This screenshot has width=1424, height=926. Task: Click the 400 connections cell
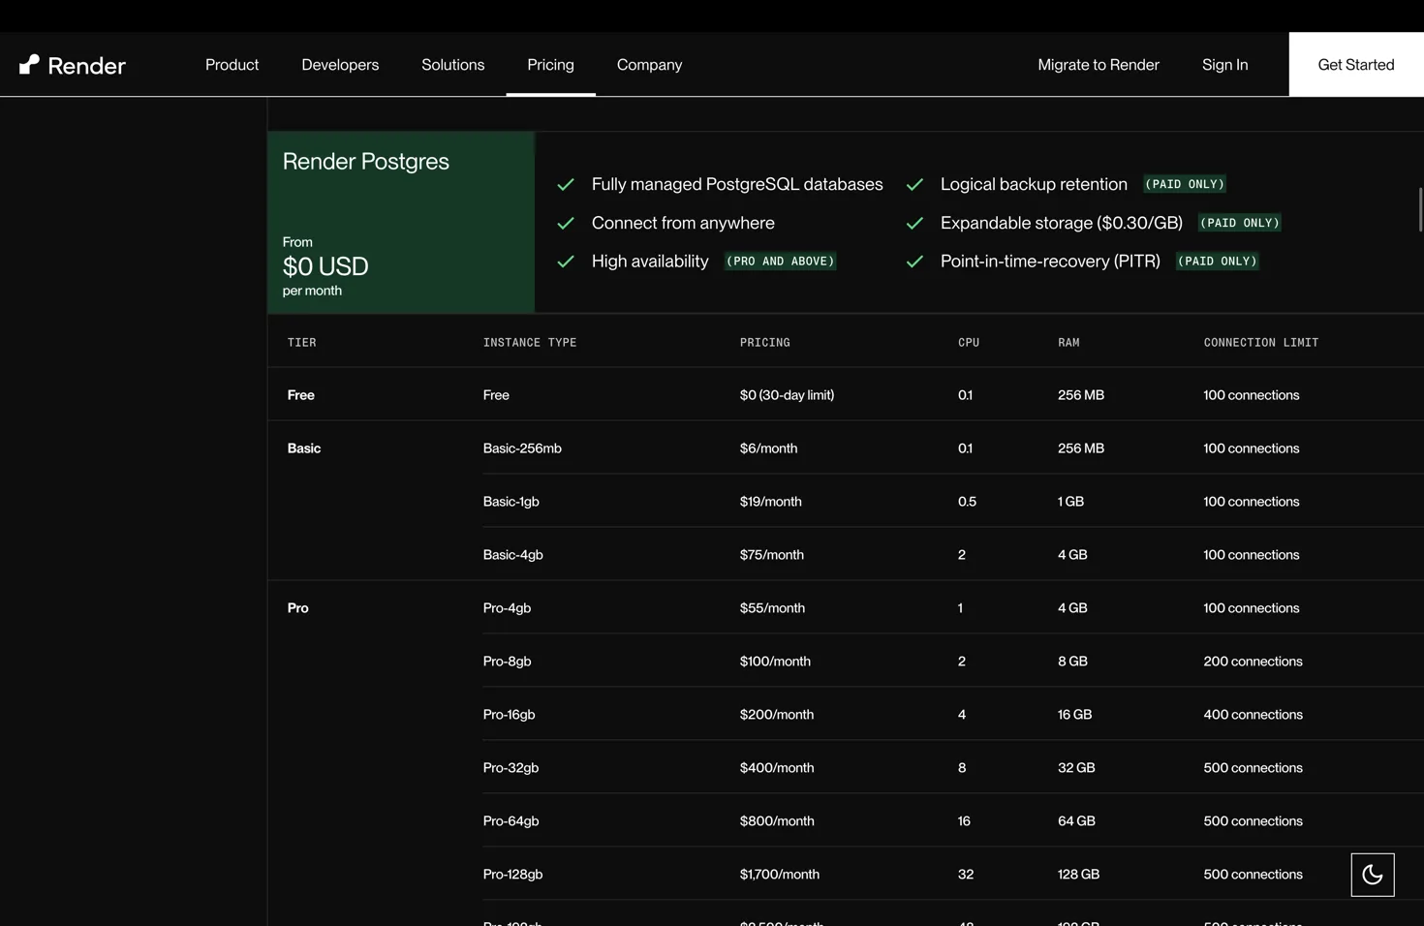(1253, 715)
